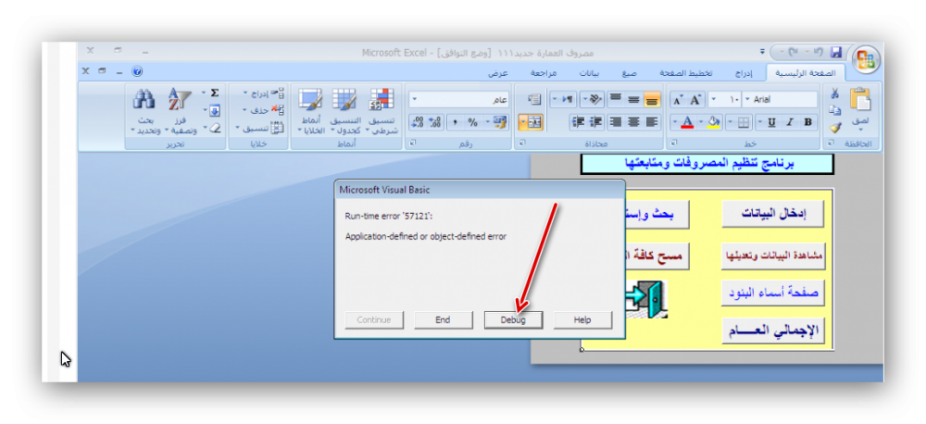Toggle Italic formatting
This screenshot has width=926, height=424.
(790, 122)
